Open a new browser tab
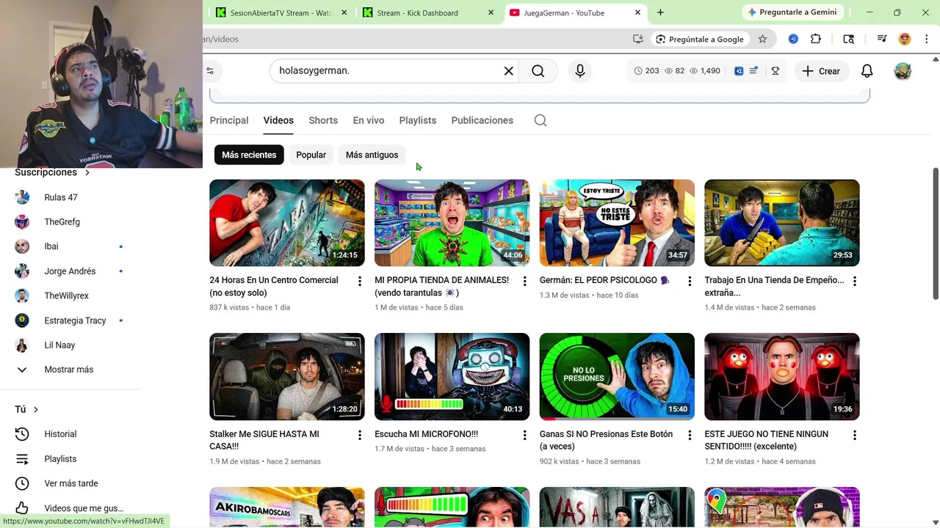 (x=660, y=12)
